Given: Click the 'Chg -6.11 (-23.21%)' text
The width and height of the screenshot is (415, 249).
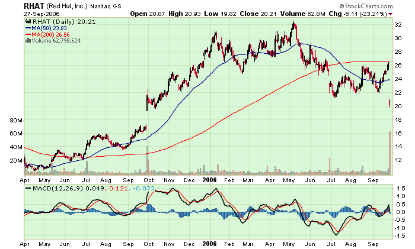Looking at the screenshot, I should coord(358,14).
